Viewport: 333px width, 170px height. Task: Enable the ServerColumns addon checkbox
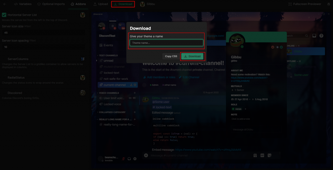[x=4, y=59]
